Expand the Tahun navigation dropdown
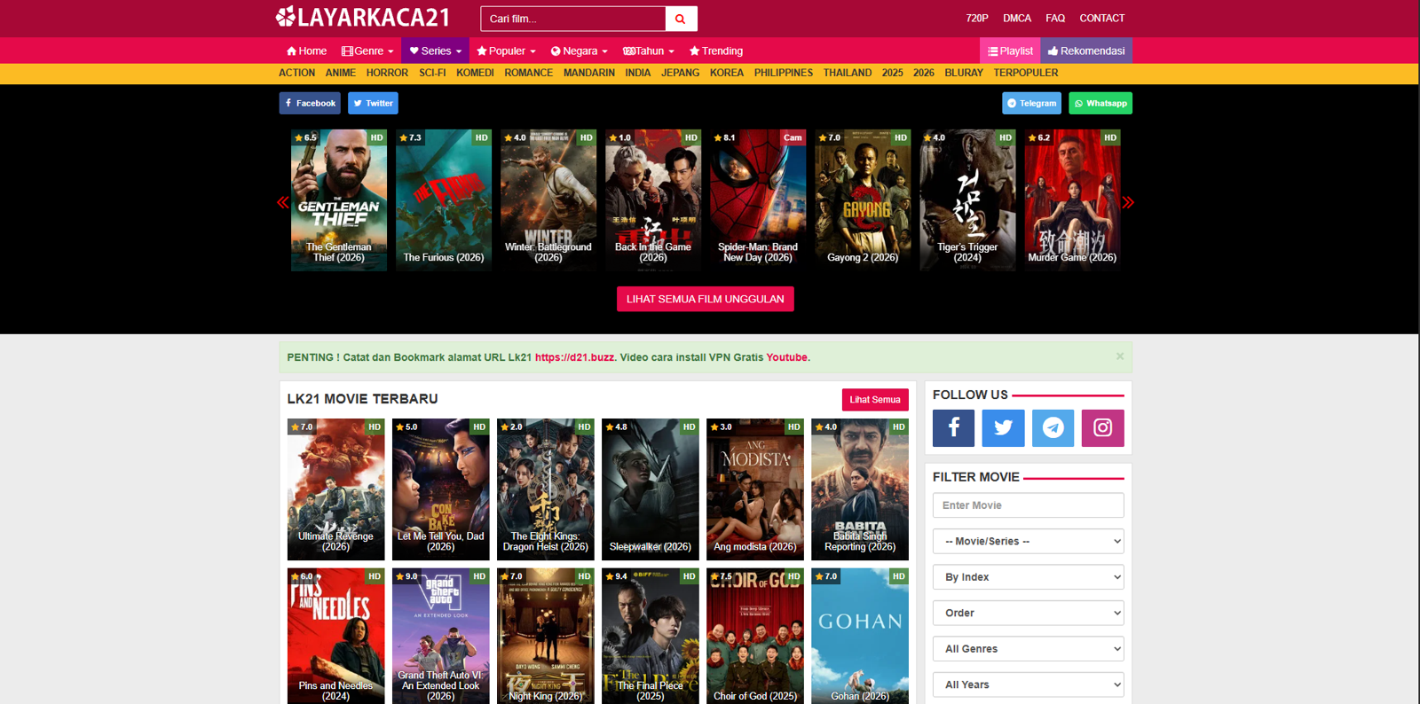 pos(649,51)
